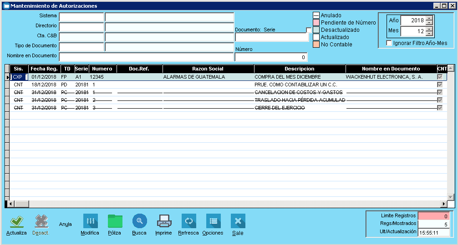Reload data with Refresca icon
The width and height of the screenshot is (458, 245).
[188, 221]
